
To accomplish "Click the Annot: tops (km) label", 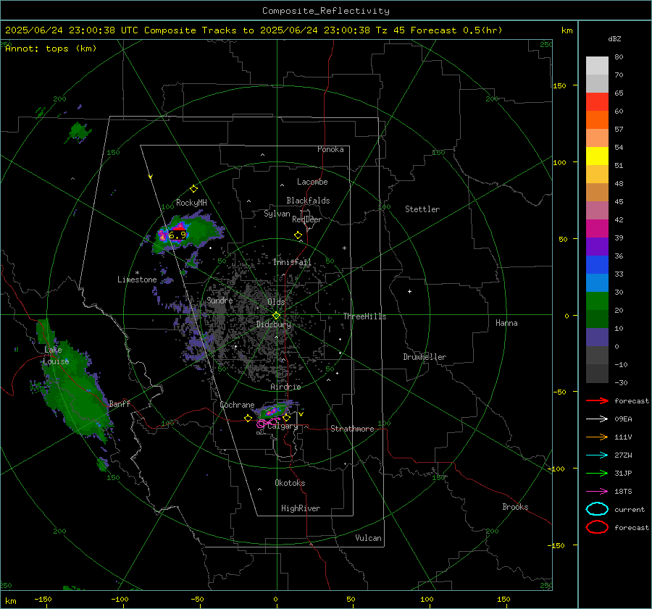I will 51,49.
